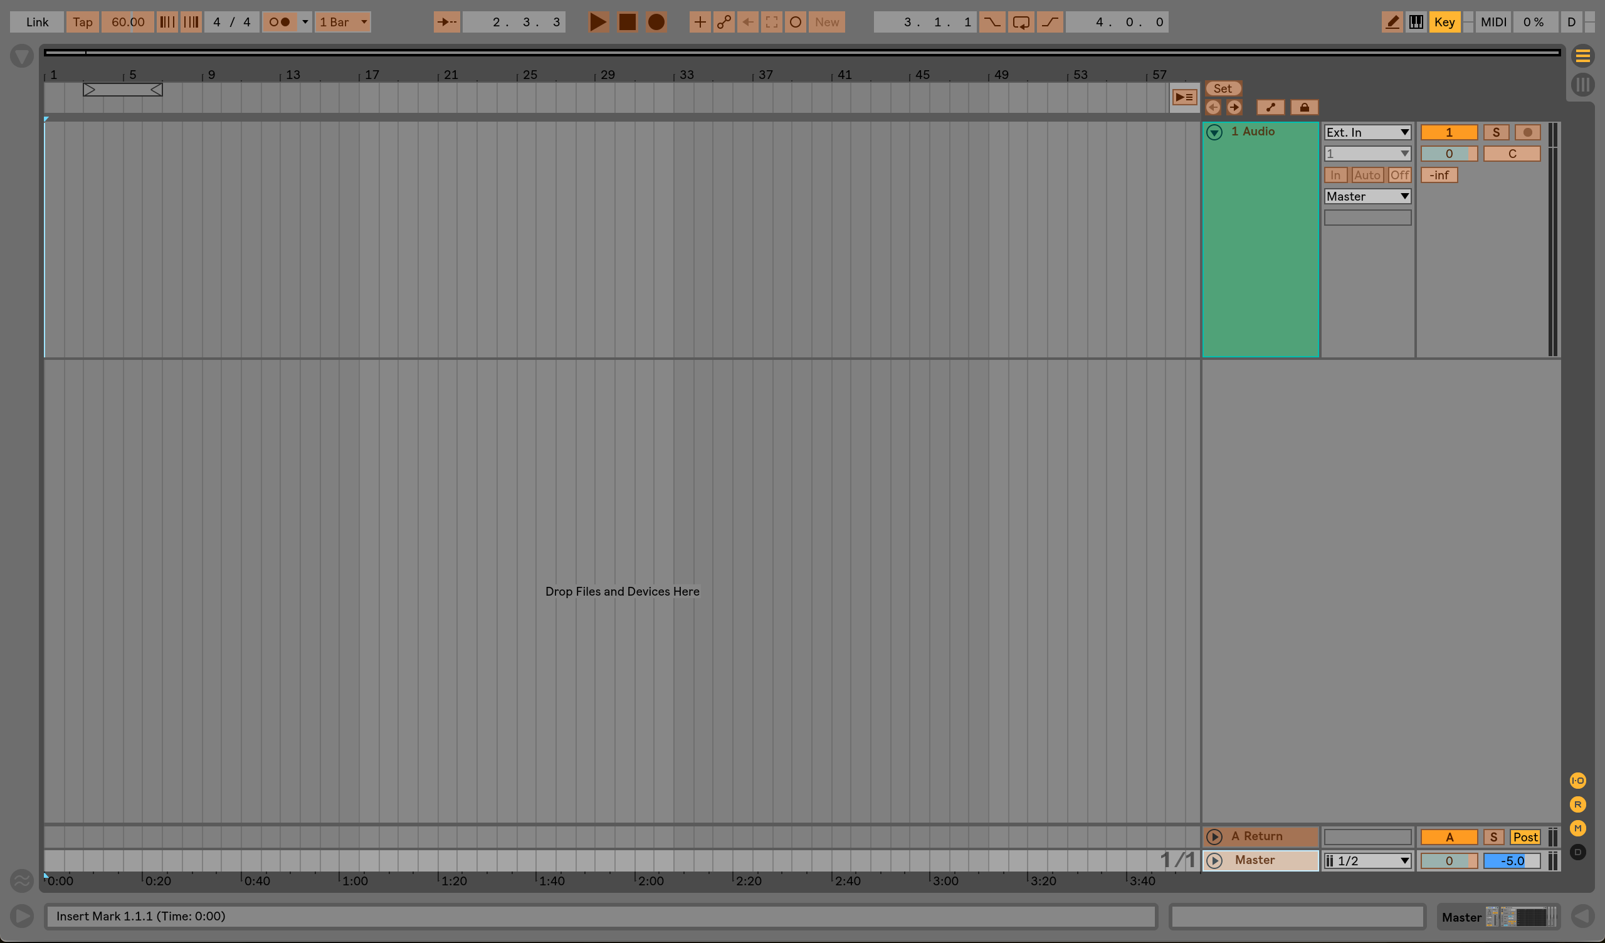The width and height of the screenshot is (1605, 943).
Task: Click the Key mapping mode button
Action: pyautogui.click(x=1447, y=21)
